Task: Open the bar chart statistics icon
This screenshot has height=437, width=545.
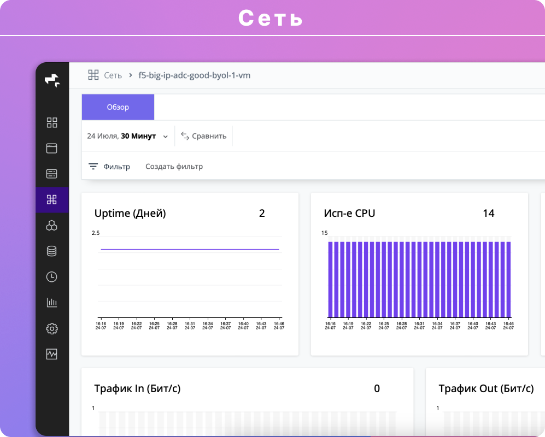Action: 52,302
